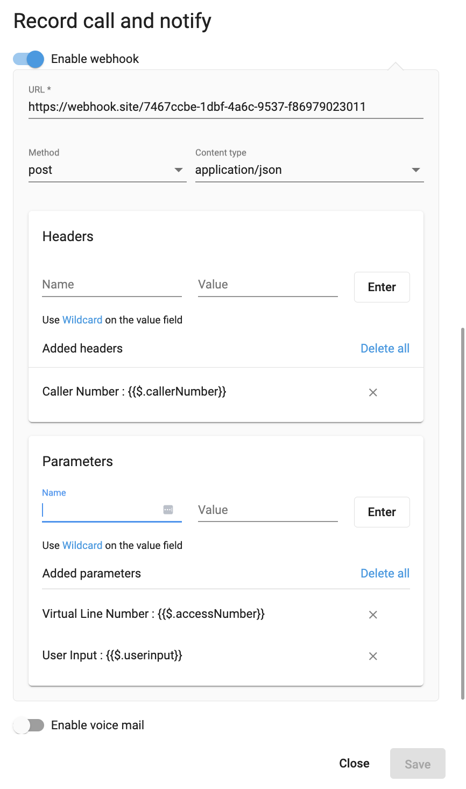
Task: Open Wildcard link under Parameters
Action: [x=82, y=545]
